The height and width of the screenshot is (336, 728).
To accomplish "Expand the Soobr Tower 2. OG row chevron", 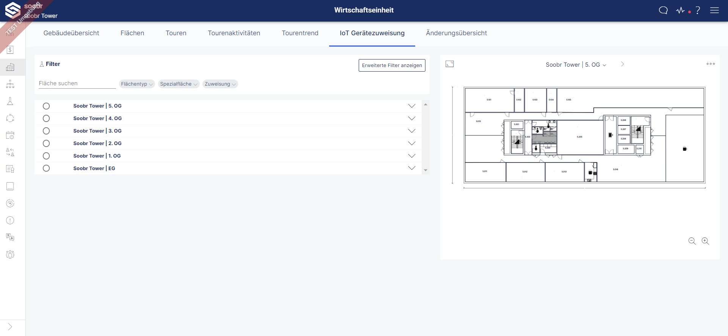I will 412,144.
